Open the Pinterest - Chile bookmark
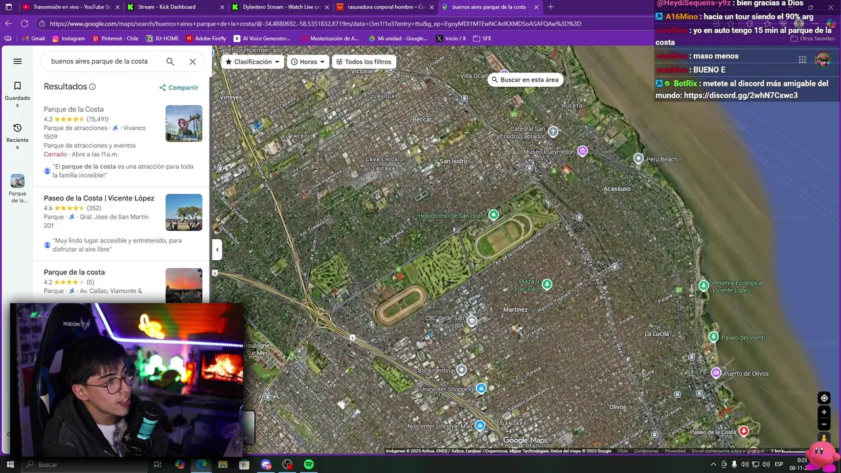Screen dimensions: 841x473 115,39
